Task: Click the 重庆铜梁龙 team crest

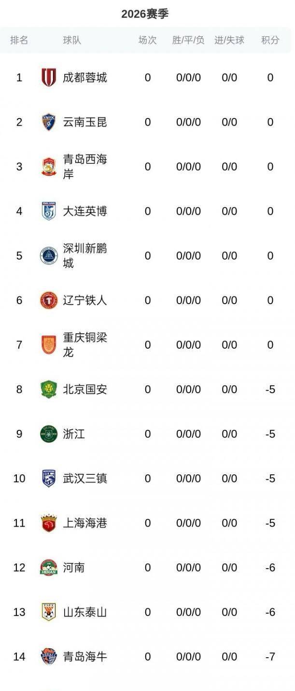Action: [49, 345]
